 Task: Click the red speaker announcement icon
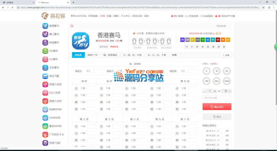pos(72,26)
